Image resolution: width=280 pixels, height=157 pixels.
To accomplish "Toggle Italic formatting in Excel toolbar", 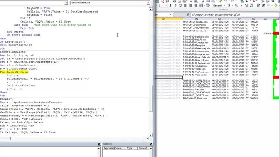I will pos(175,6).
